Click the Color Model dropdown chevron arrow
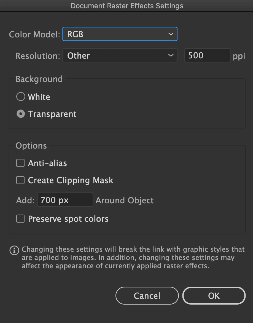The height and width of the screenshot is (323, 253). [171, 34]
